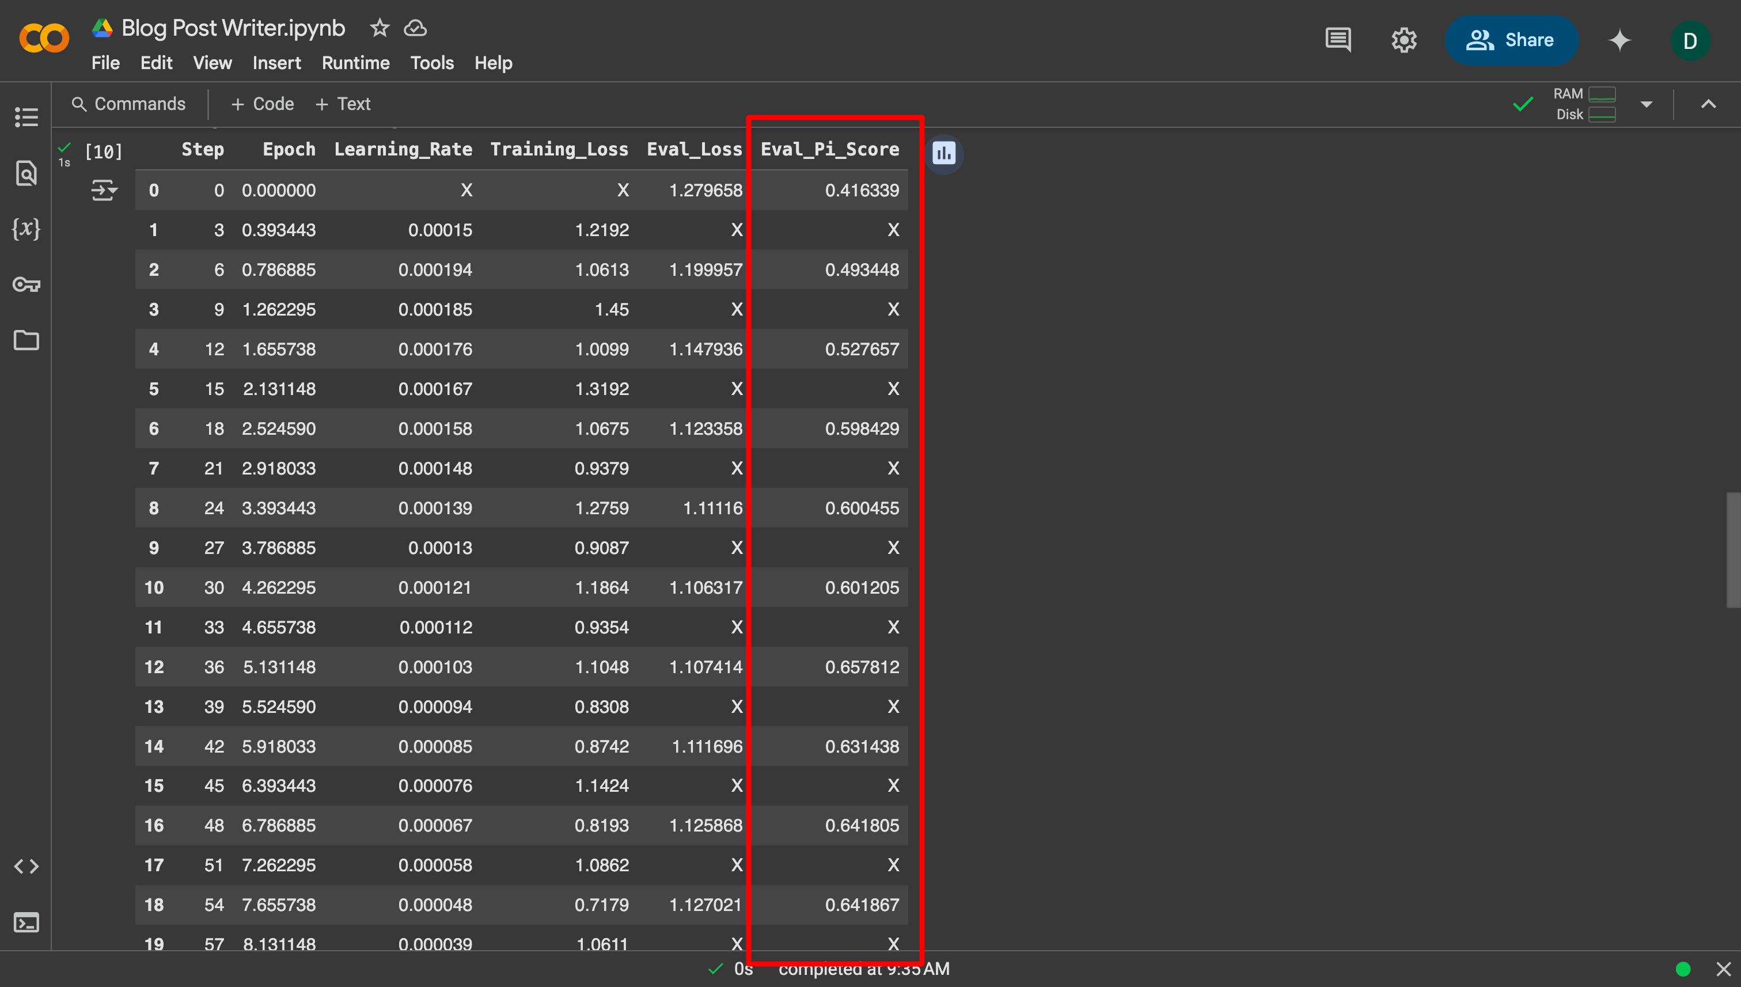The height and width of the screenshot is (987, 1741).
Task: Click the Epoch column header
Action: click(x=289, y=149)
